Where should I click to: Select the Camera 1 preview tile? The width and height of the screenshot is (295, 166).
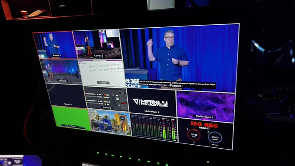(55, 46)
